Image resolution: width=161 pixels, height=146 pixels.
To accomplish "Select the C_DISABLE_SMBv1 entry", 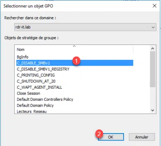I will click(75, 63).
